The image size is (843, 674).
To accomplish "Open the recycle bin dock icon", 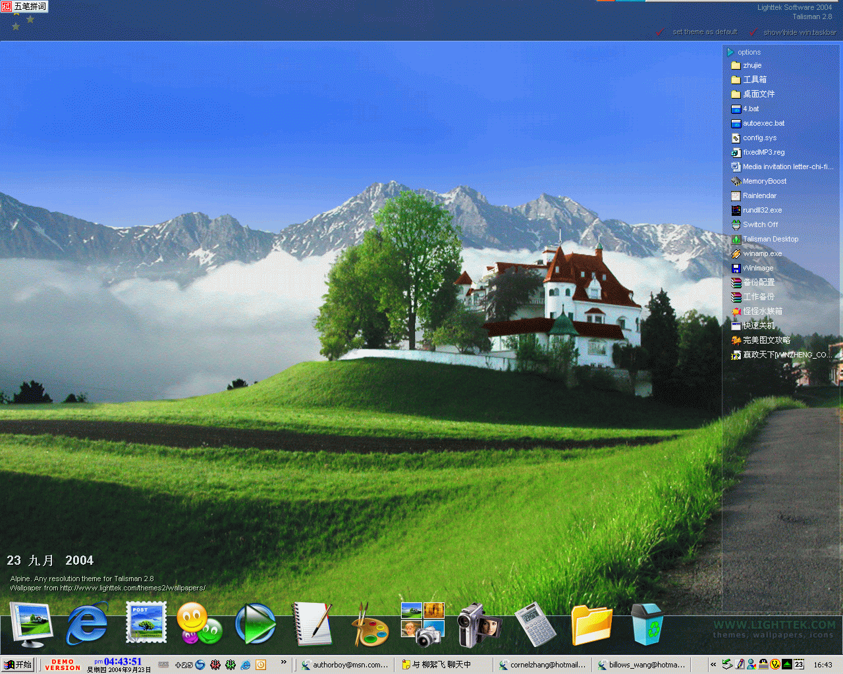I will click(647, 624).
